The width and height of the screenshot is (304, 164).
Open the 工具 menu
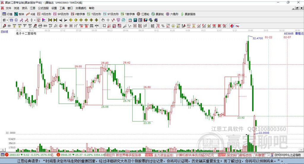click(x=62, y=8)
